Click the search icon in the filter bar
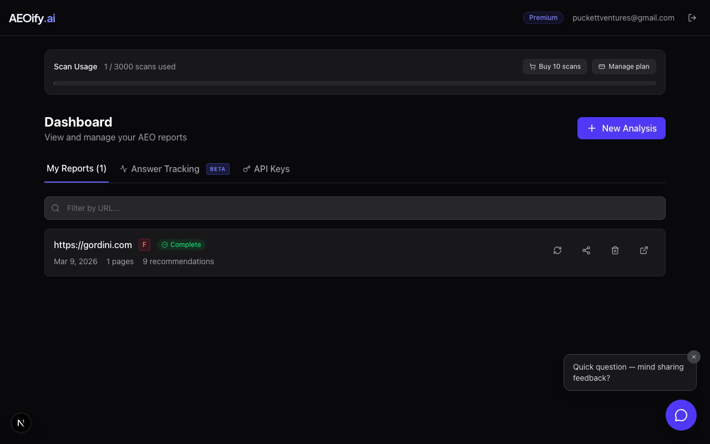 [x=55, y=208]
